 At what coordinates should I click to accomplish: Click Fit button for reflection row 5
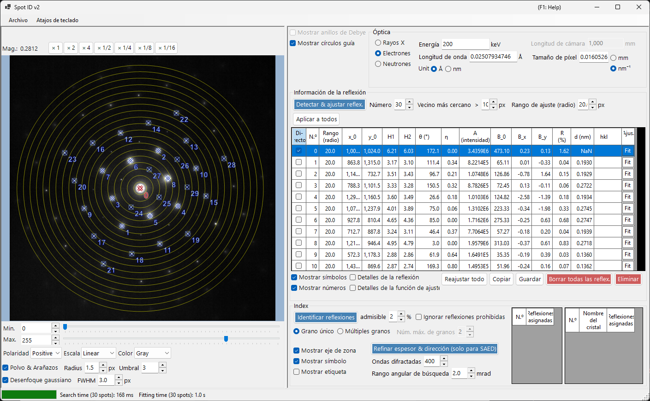[x=628, y=208]
